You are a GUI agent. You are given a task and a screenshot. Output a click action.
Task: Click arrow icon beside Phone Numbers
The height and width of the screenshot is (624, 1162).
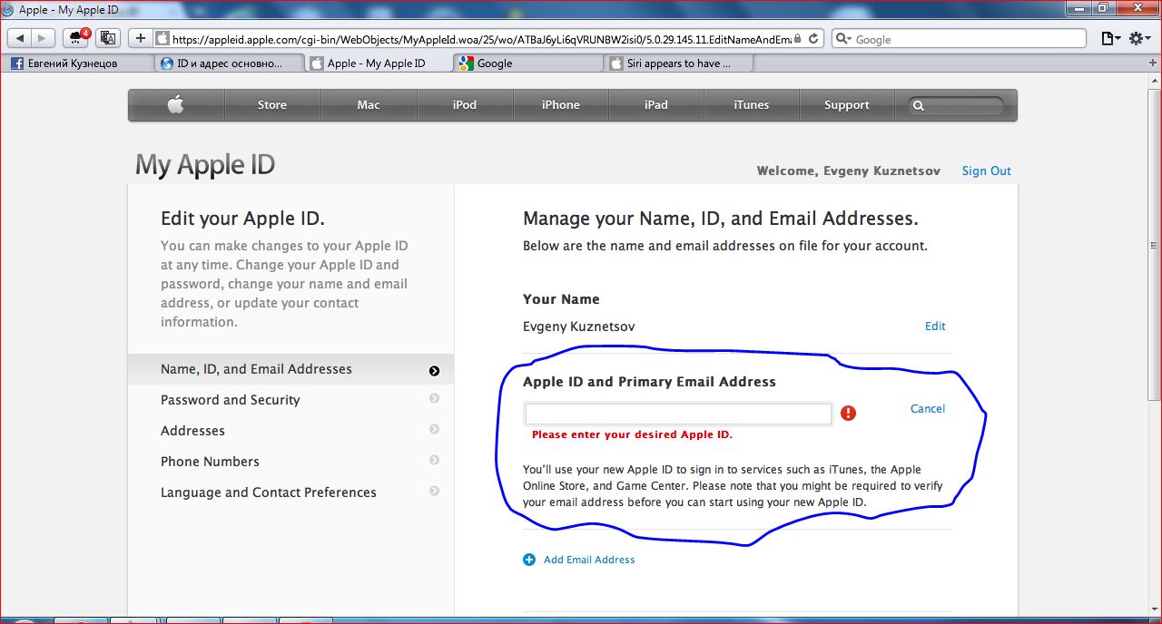[434, 460]
